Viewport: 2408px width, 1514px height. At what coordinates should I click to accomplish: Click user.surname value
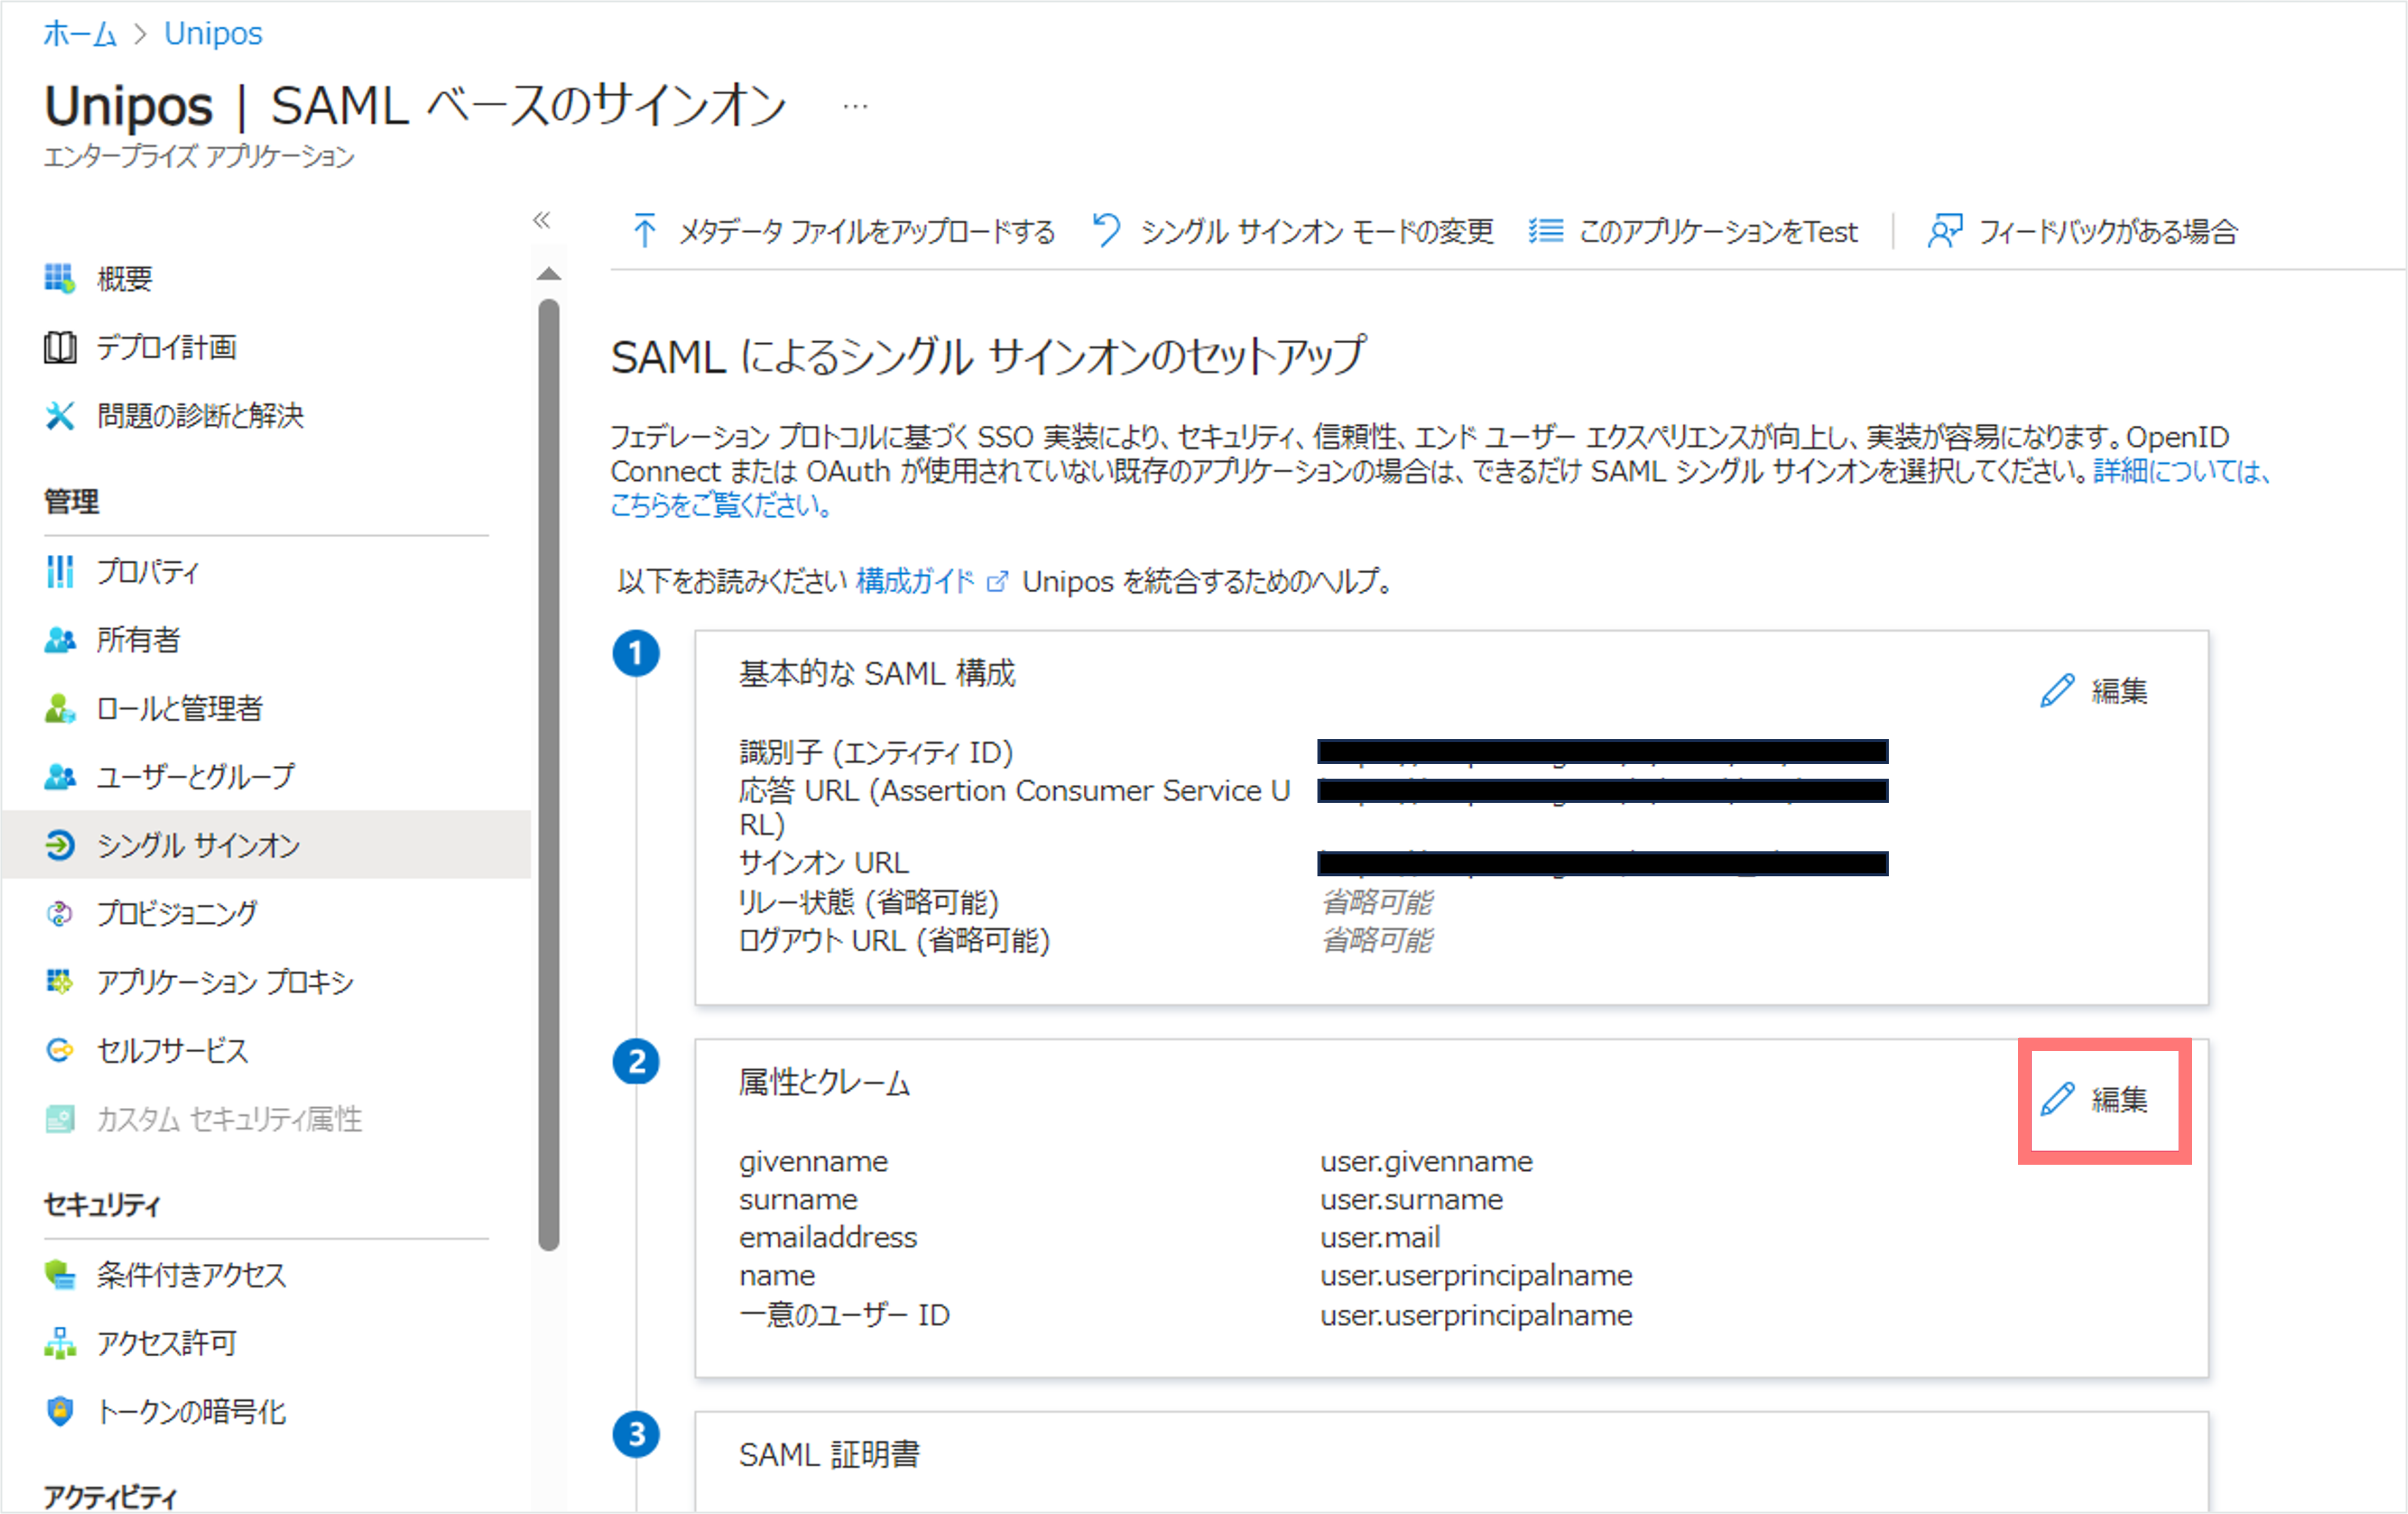[1411, 1199]
